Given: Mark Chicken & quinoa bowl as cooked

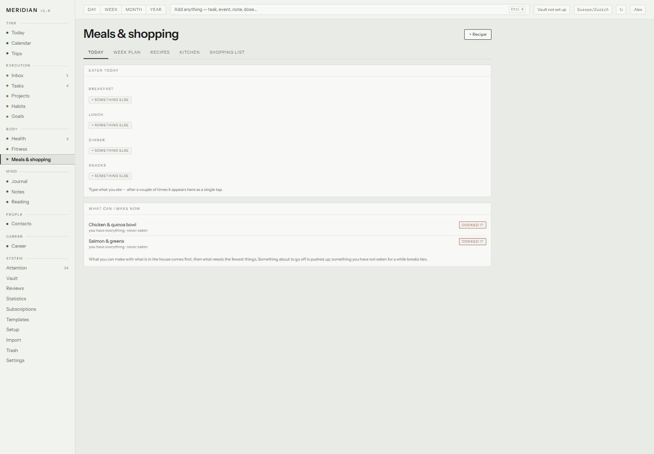Looking at the screenshot, I should 473,225.
